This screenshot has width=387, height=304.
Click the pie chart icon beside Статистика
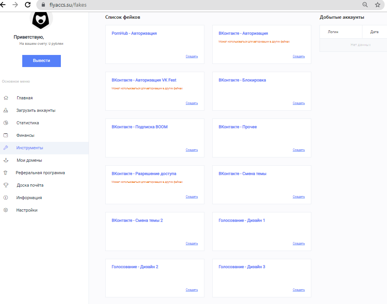[6, 123]
